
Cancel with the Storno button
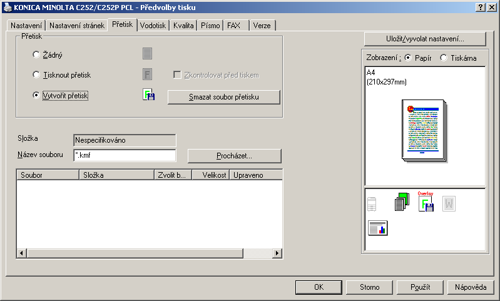pyautogui.click(x=369, y=287)
